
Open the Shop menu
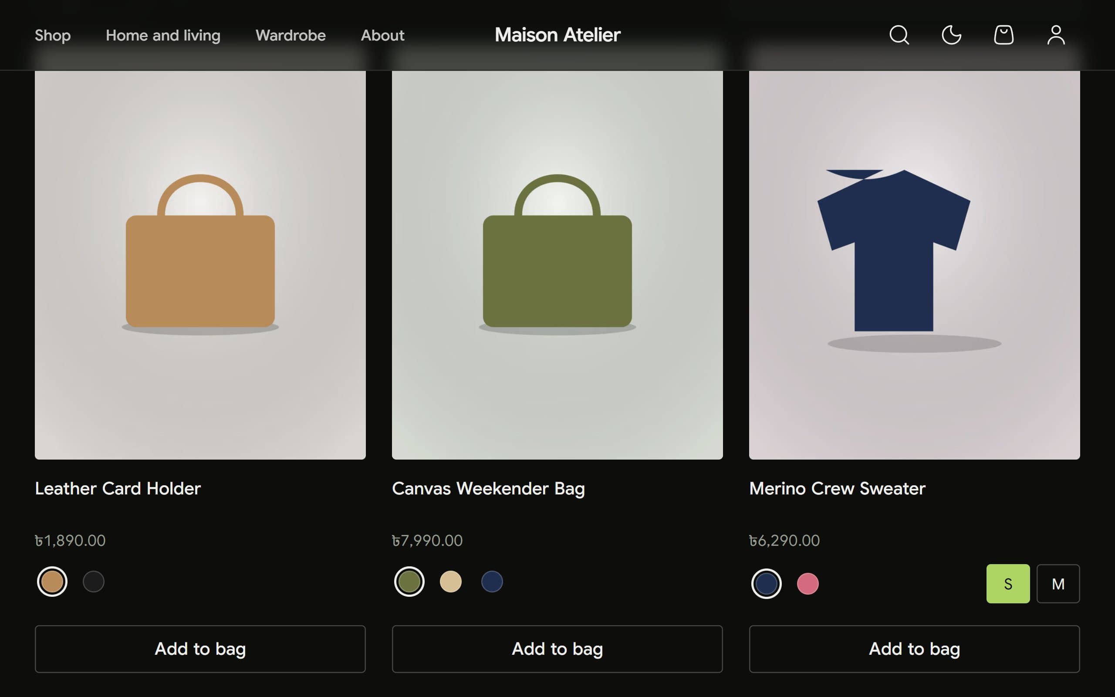click(x=53, y=35)
